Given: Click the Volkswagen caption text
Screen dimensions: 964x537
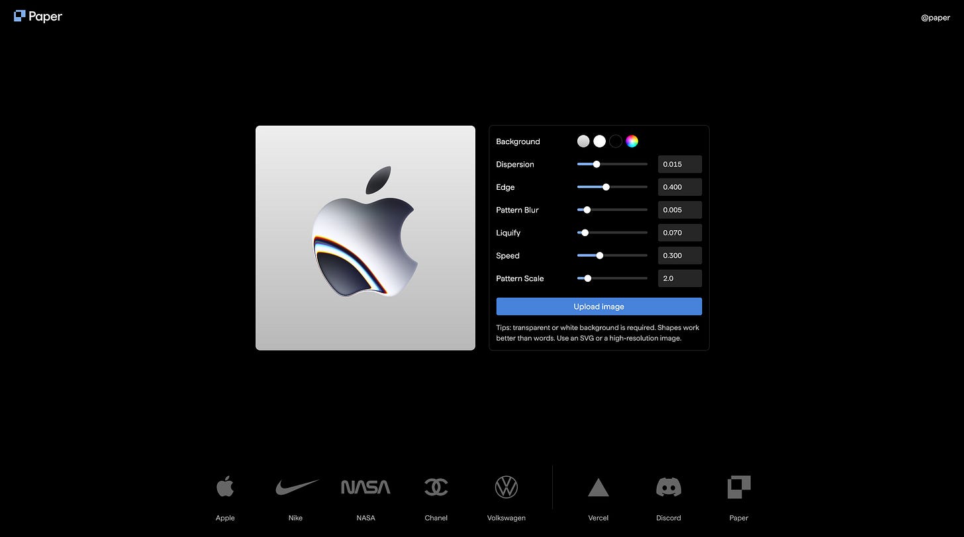Looking at the screenshot, I should pos(506,518).
